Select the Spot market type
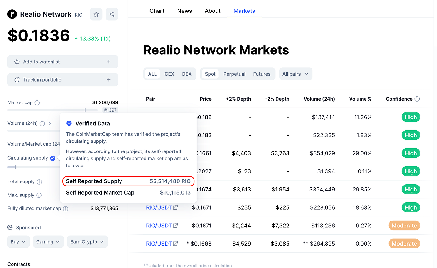437x268 pixels. pos(210,74)
